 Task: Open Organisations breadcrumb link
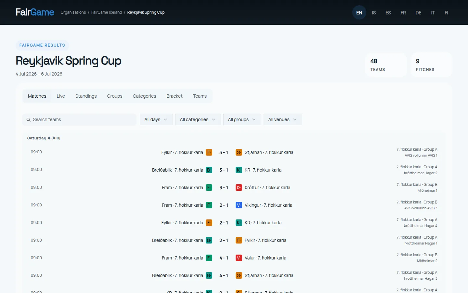[73, 12]
